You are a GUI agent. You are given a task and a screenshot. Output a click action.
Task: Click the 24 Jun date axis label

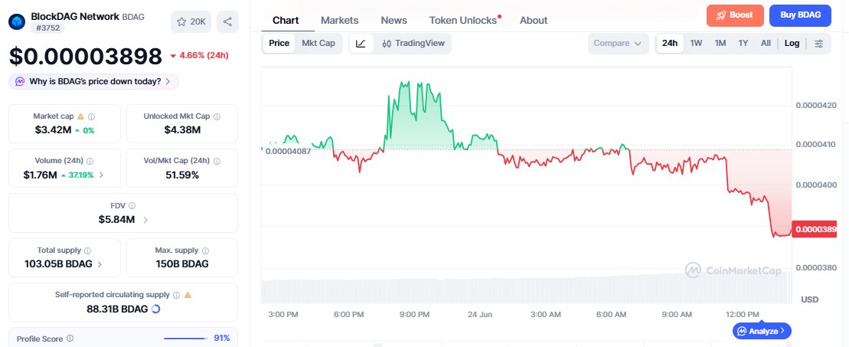[x=479, y=315]
